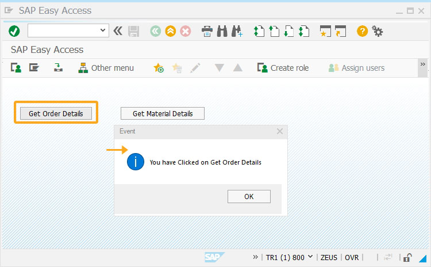
Task: Close the SAP Easy Access window
Action: (x=421, y=11)
